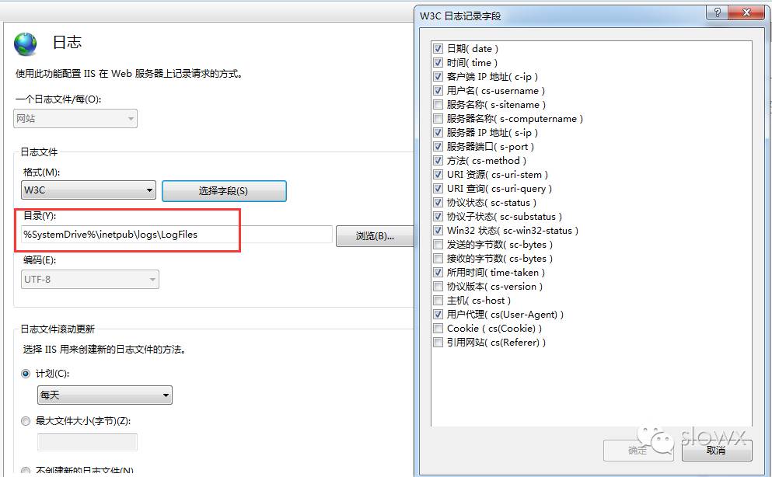Viewport: 772px width, 477px height.
Task: Uncheck 客户端 IP 地址( c-ip )
Action: [x=438, y=77]
